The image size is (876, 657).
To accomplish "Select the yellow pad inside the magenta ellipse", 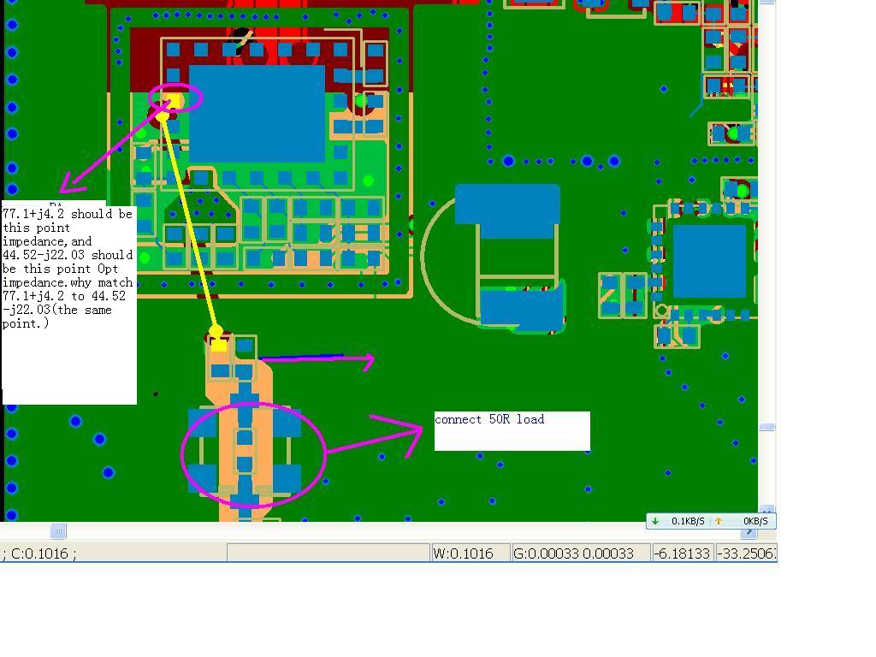I will point(173,102).
